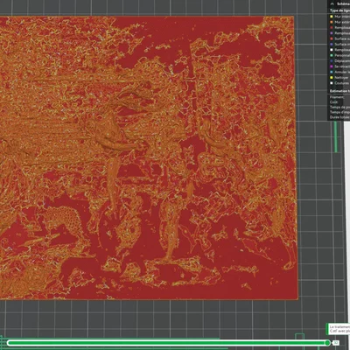Toggle the Nettoyer yellow legend row

[x=339, y=78]
